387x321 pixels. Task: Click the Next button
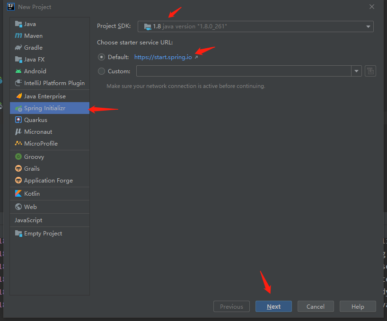click(273, 306)
